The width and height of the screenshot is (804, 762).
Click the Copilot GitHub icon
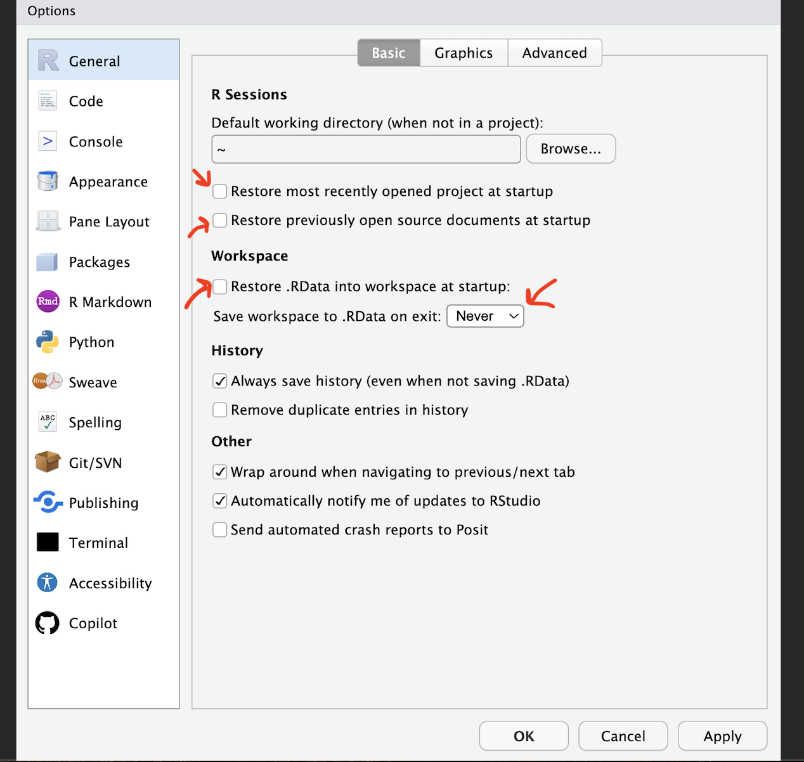48,623
